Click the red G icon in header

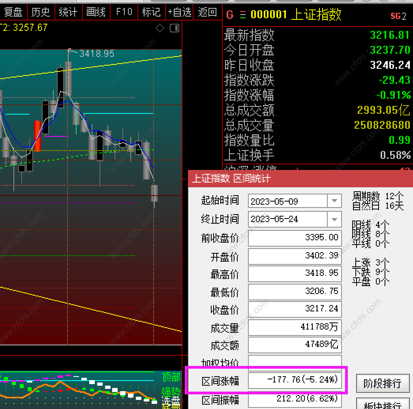[x=230, y=15]
